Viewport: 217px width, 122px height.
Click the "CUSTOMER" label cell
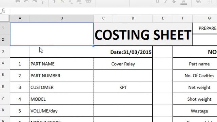61,87
